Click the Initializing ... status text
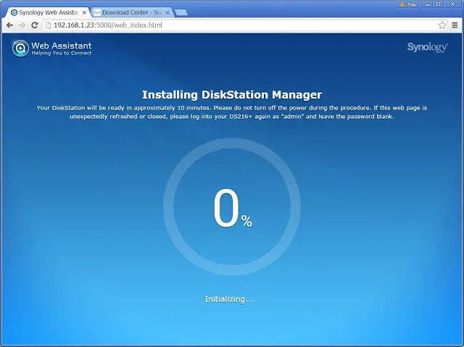 coord(230,299)
